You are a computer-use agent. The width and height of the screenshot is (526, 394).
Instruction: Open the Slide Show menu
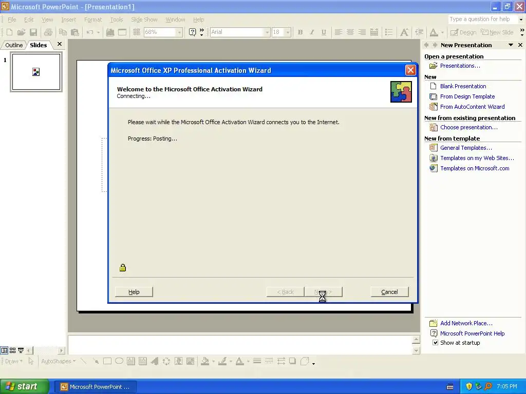(x=144, y=19)
